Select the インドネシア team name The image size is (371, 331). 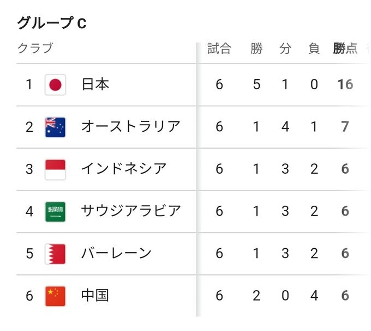123,169
